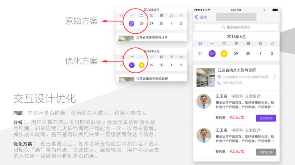295x165 pixels.
Task: Click the first doctor's avatar photo
Action: (204, 102)
